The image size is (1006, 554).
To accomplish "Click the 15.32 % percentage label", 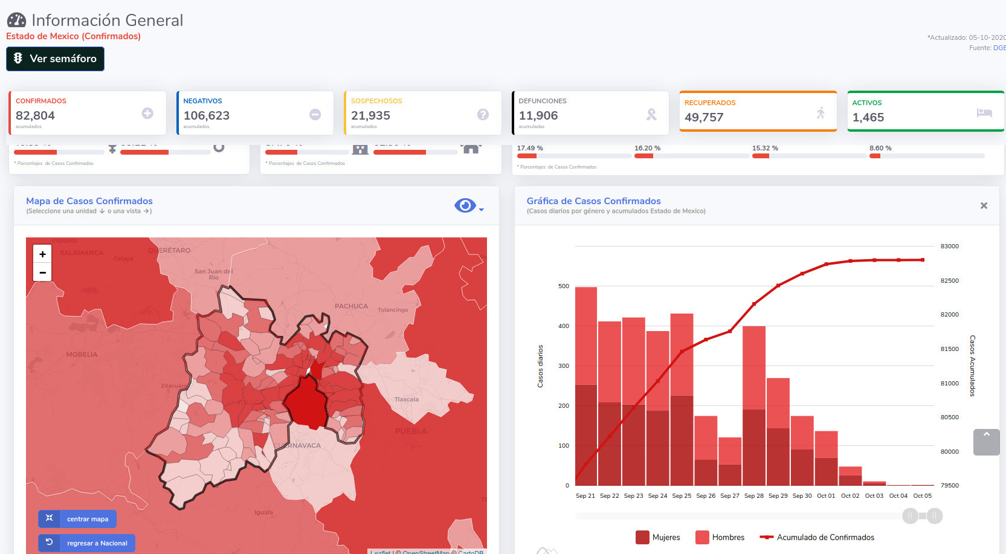I will [x=765, y=148].
